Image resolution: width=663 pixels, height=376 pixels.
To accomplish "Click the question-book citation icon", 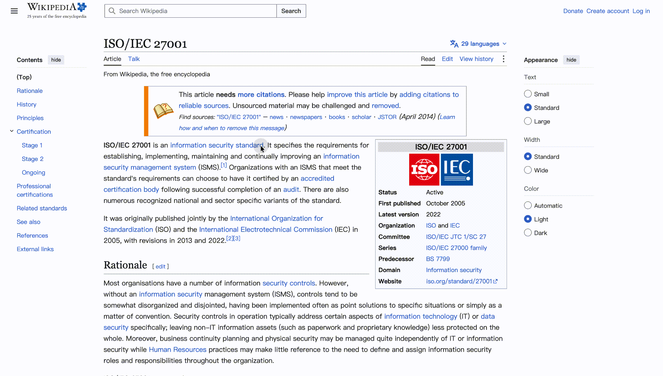I will pyautogui.click(x=163, y=111).
